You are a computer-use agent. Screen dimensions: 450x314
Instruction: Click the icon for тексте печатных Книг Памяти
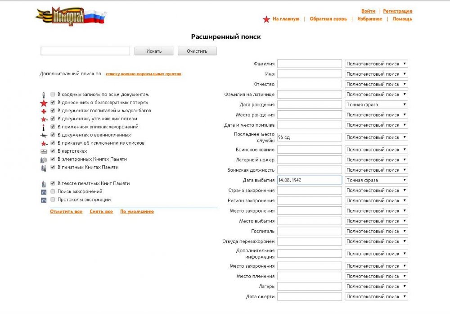[44, 184]
